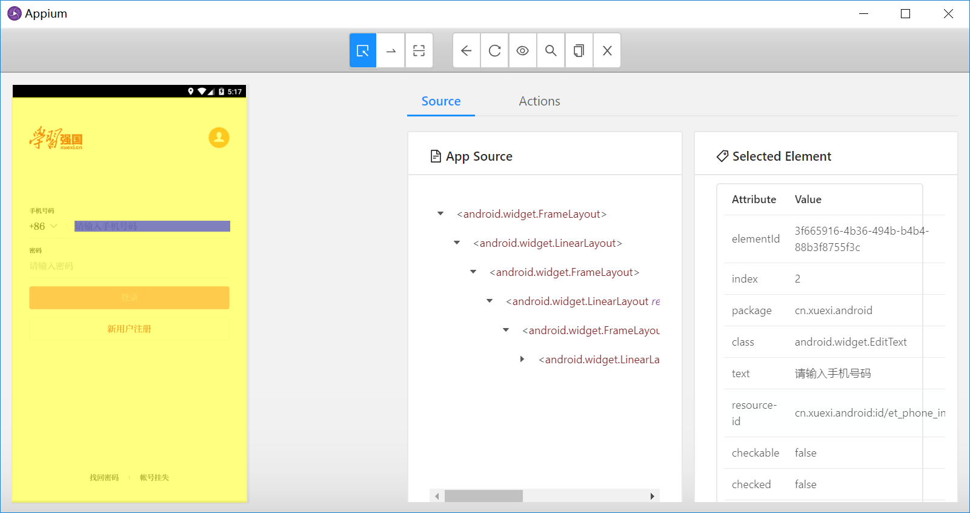Image resolution: width=970 pixels, height=513 pixels.
Task: Click the Back arrow toolbar button
Action: pyautogui.click(x=467, y=50)
